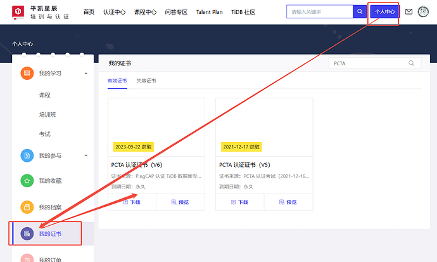Viewport: 437px width, 262px height.
Task: Open 考试 under 我的学习
Action: 44,134
